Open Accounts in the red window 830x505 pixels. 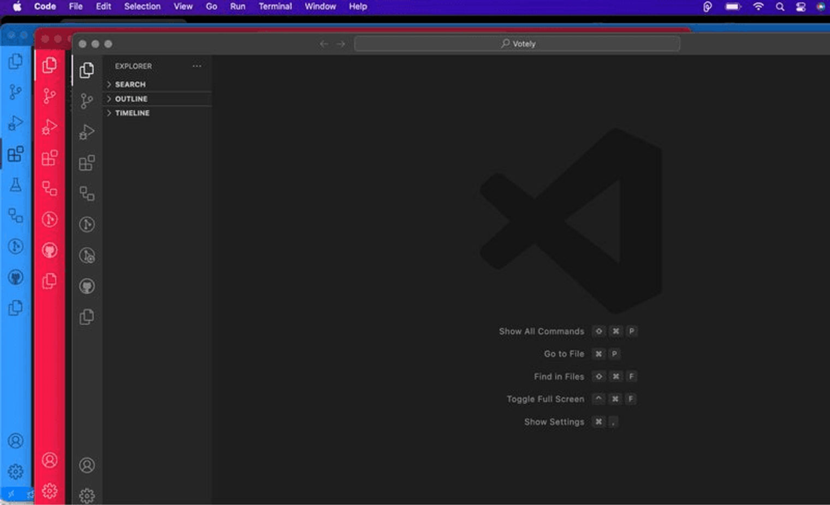tap(50, 460)
